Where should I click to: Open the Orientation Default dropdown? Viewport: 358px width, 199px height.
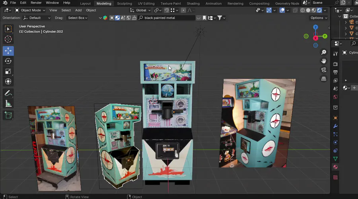(x=37, y=18)
